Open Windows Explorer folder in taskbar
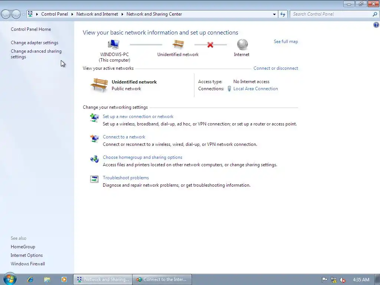Viewport: 380px width, 285px height. point(47,279)
